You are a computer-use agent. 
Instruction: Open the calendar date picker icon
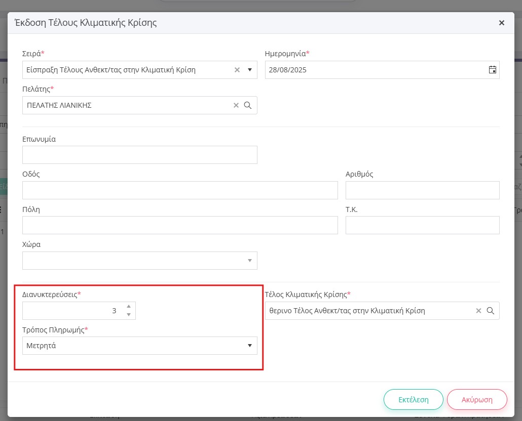coord(492,70)
